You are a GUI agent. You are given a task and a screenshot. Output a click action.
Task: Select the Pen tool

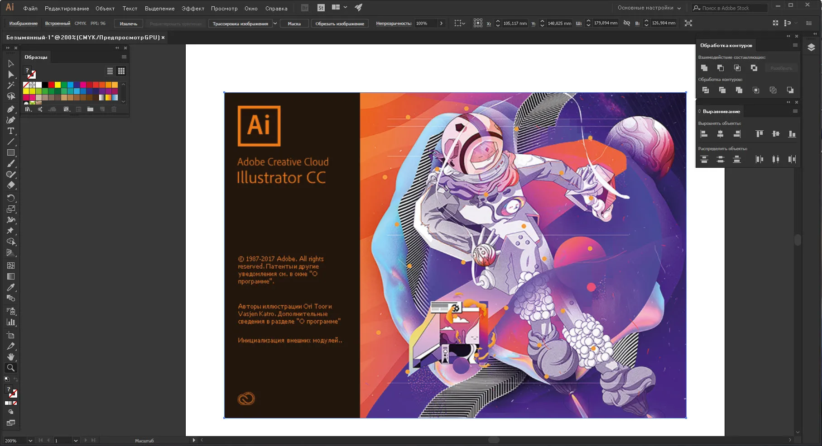pos(11,109)
